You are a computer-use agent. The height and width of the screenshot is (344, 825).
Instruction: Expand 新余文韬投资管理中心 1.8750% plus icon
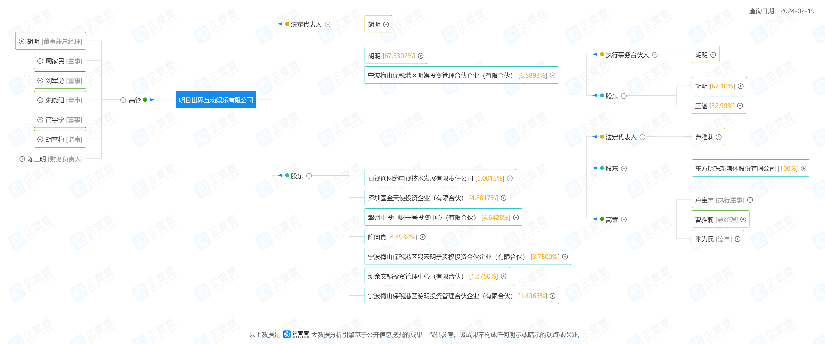coord(504,276)
